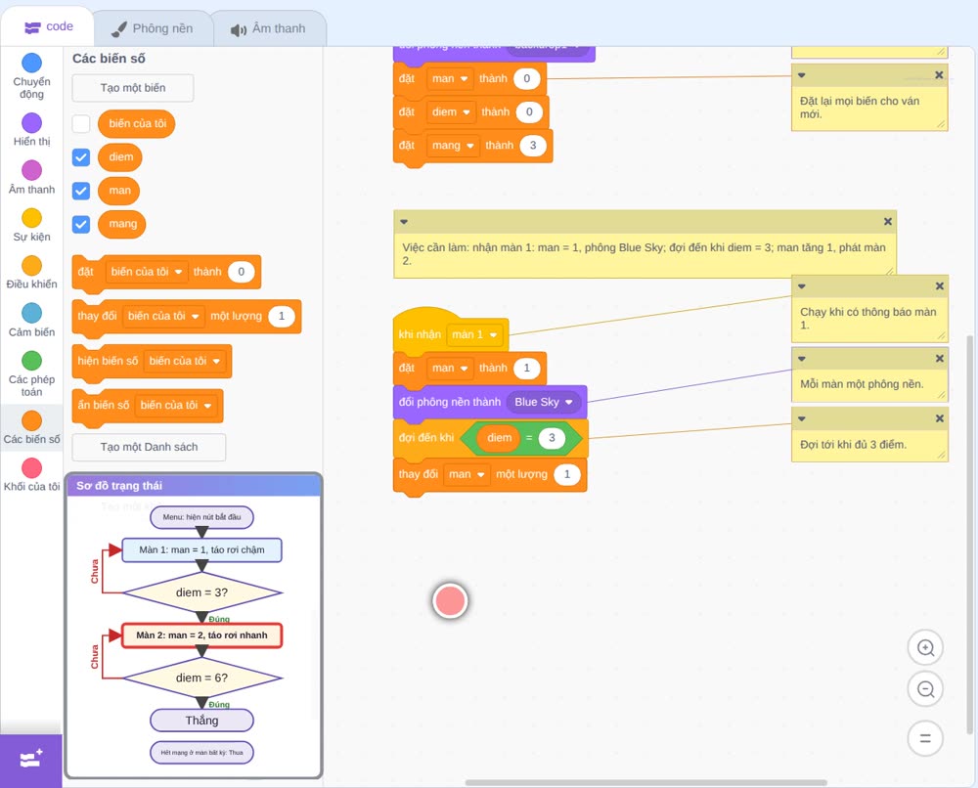Open variable dropdown in 'thay đổi man' block
Viewport: 978px width, 788px height.
coord(467,474)
